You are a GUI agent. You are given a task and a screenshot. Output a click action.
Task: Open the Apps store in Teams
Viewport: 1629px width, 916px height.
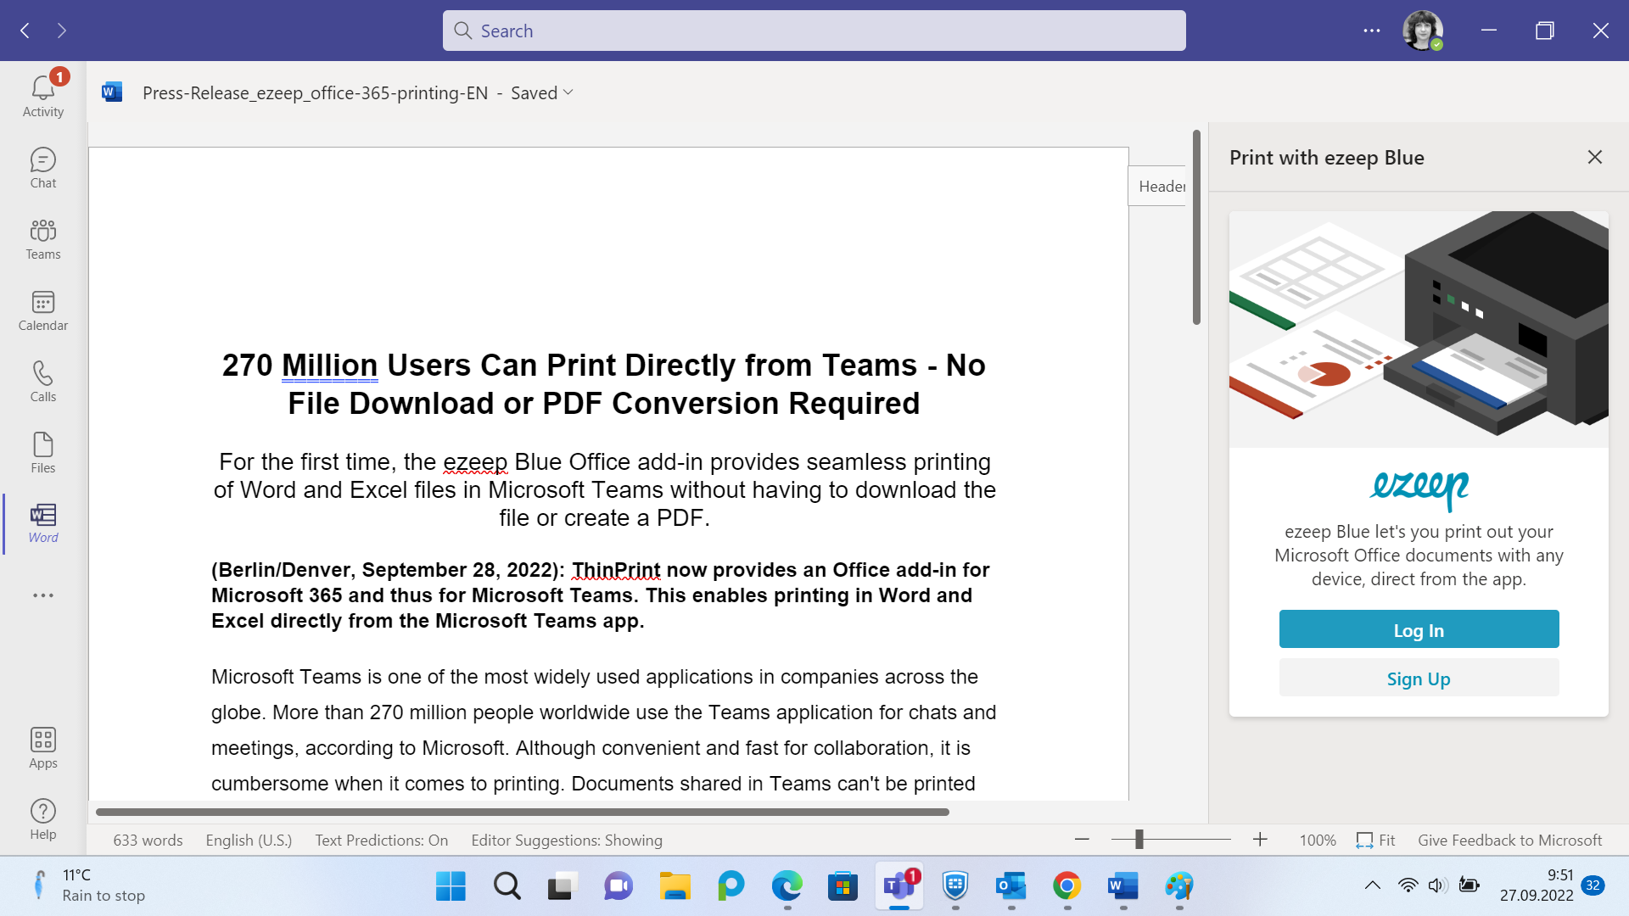click(42, 748)
